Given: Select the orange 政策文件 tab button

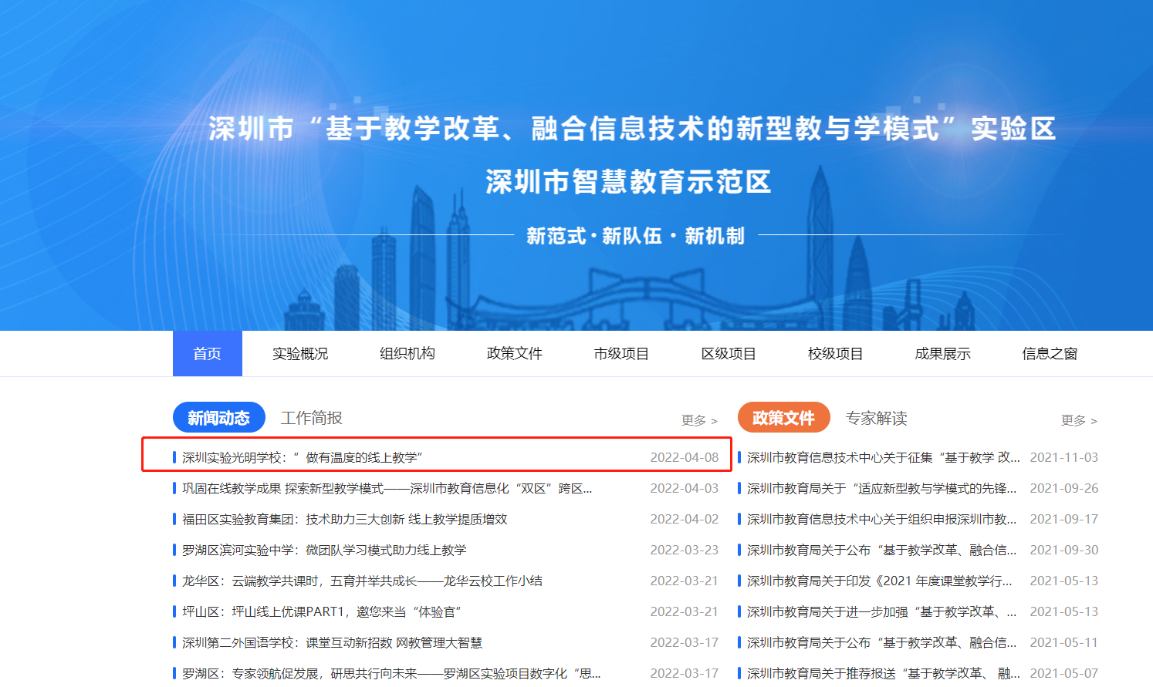Looking at the screenshot, I should (x=783, y=418).
